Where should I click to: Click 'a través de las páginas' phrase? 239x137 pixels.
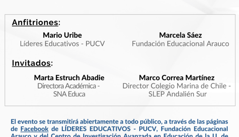[196, 122]
